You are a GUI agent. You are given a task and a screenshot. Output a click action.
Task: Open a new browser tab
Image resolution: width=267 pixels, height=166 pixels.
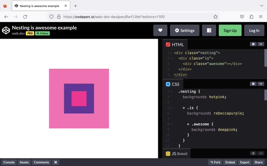coord(75,6)
